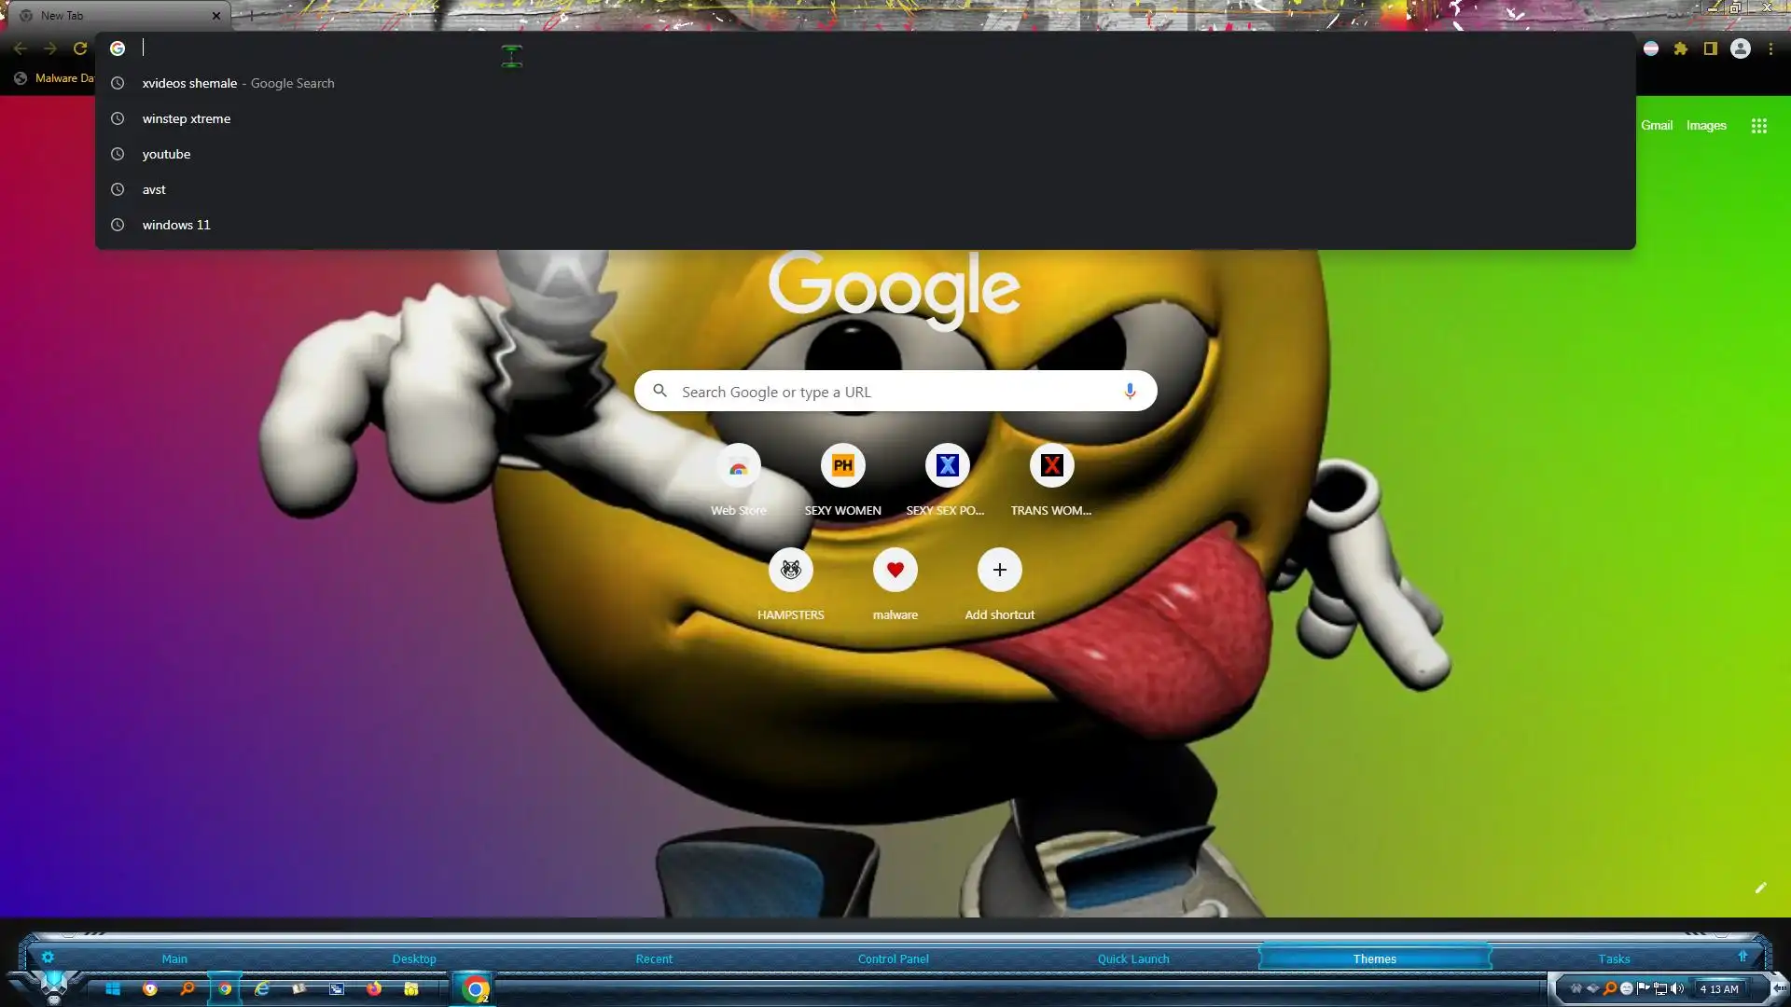This screenshot has width=1791, height=1007.
Task: Switch to the Quick Launch tab
Action: 1133,959
